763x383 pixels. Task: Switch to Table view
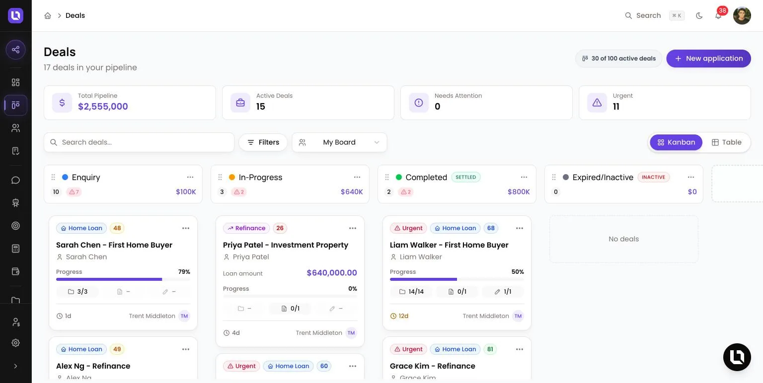tap(726, 142)
